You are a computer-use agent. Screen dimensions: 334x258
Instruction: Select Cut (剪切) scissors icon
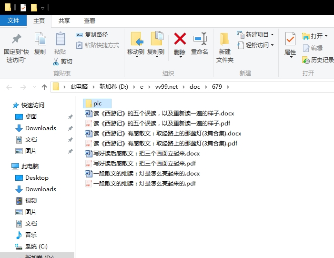click(56, 62)
